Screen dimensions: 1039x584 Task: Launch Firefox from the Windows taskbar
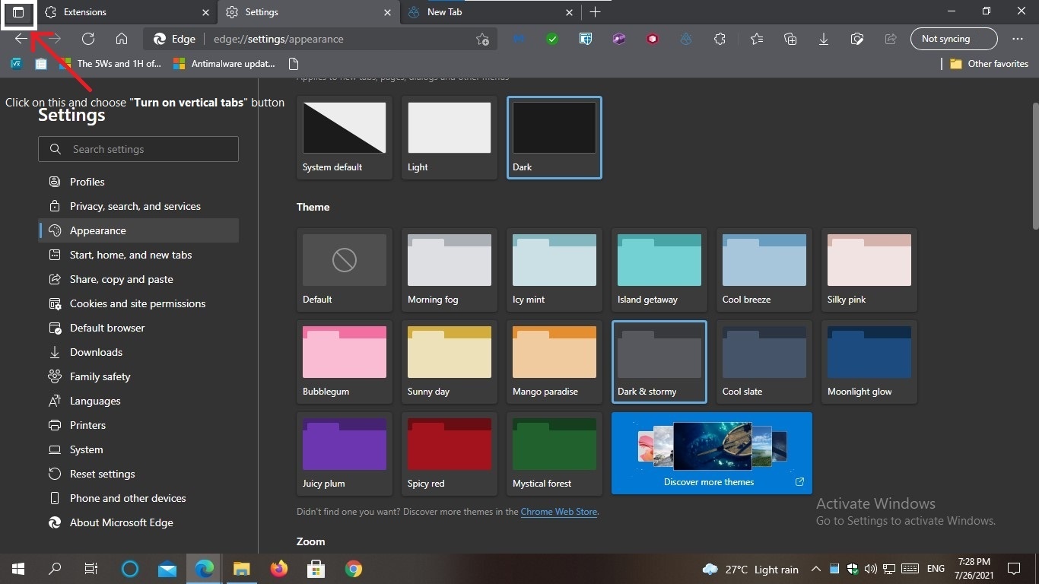point(279,569)
